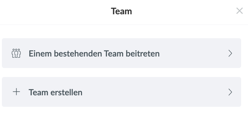The height and width of the screenshot is (113, 248).
Task: Select the Team erstellen option
Action: click(122, 92)
